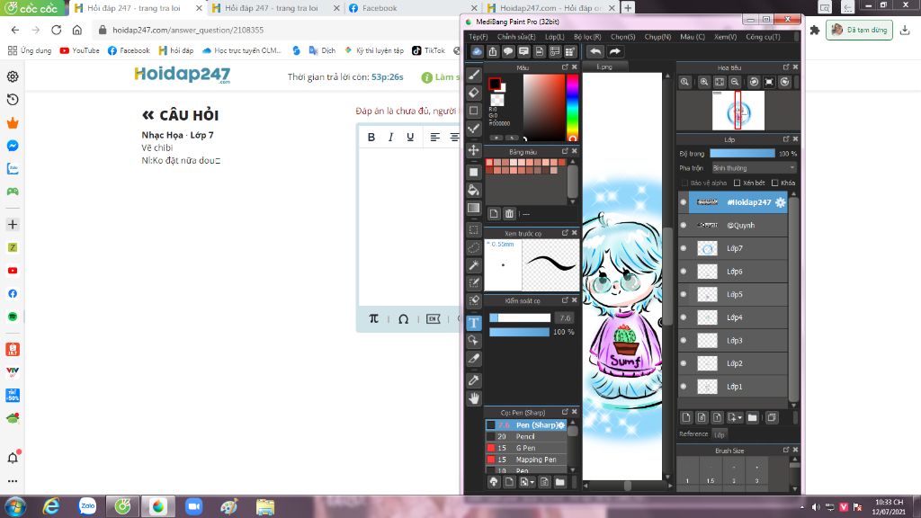Toggle visibility of Lớp1 layer
The image size is (921, 518).
click(684, 387)
